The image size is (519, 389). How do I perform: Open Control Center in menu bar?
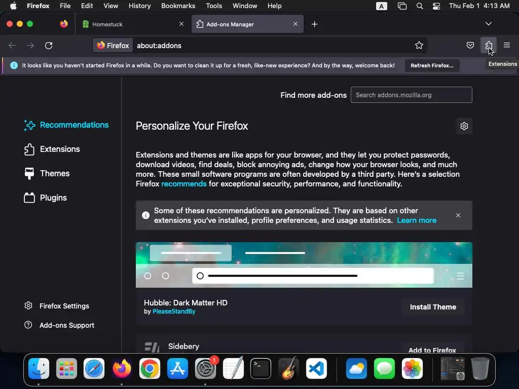(436, 6)
